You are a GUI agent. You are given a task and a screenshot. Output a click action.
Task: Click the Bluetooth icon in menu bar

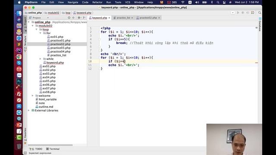(212, 2)
